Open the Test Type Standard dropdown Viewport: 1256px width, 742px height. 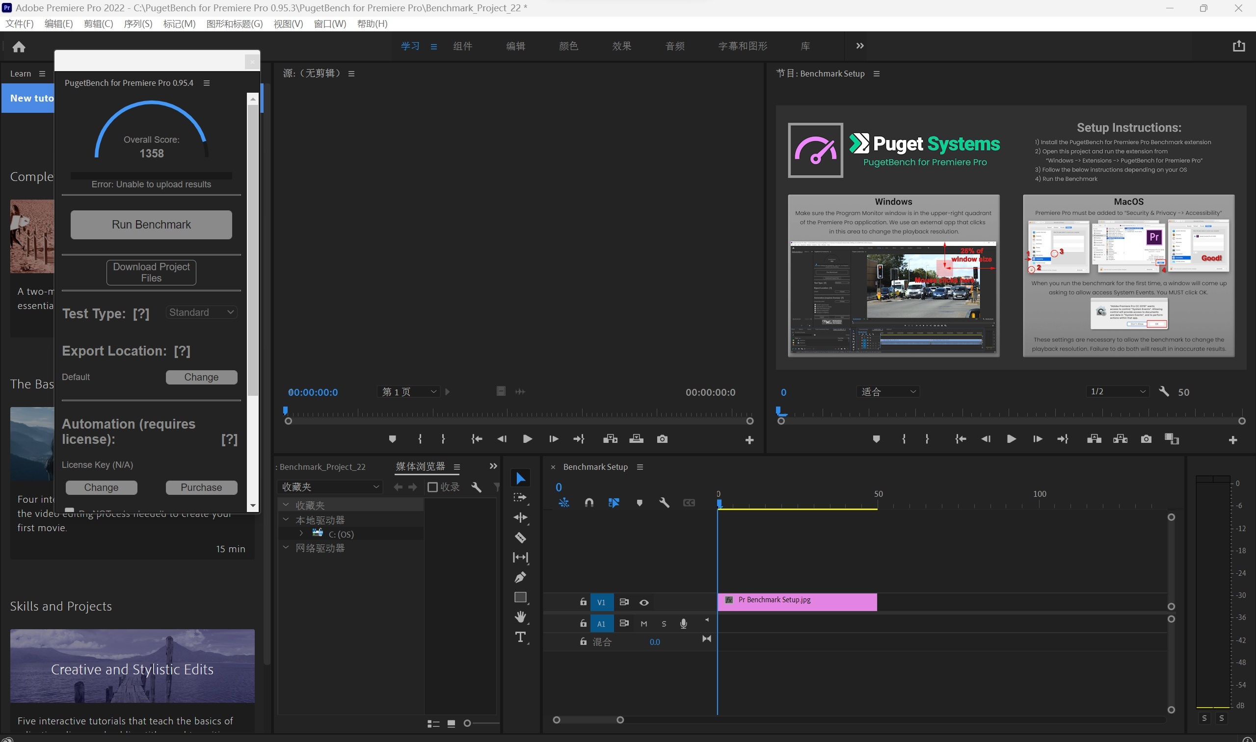coord(201,312)
